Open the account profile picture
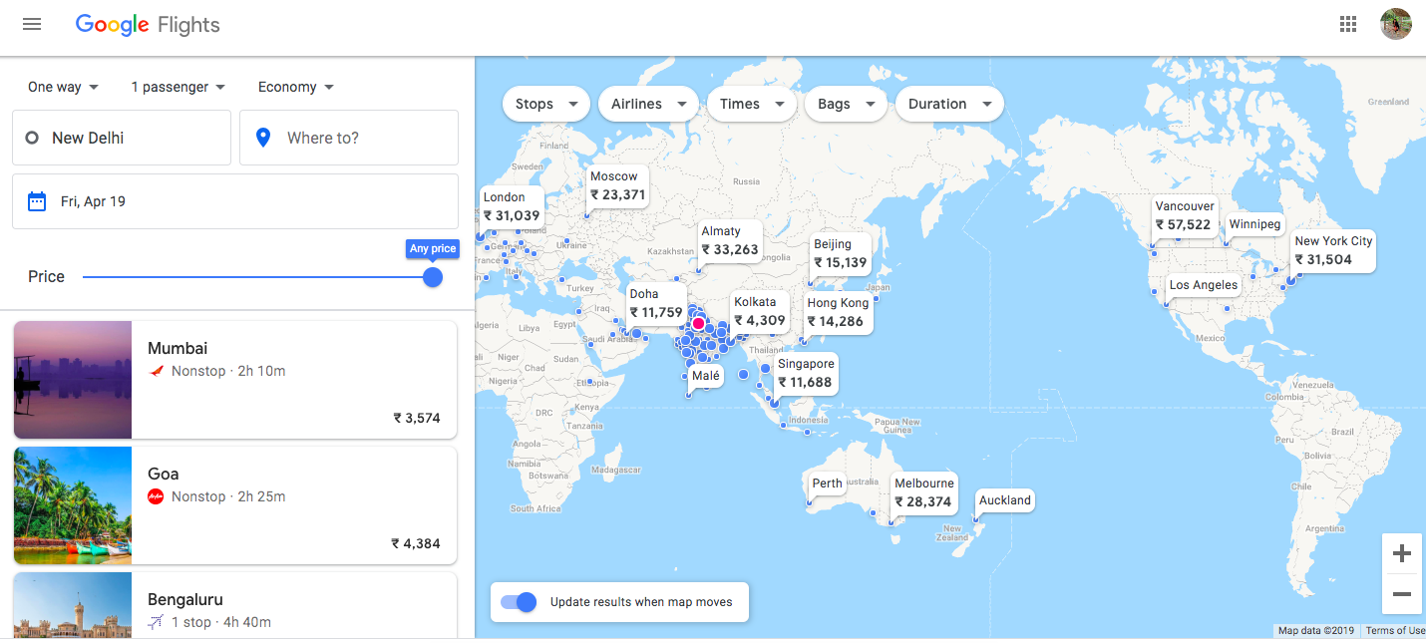1426x643 pixels. pyautogui.click(x=1396, y=24)
